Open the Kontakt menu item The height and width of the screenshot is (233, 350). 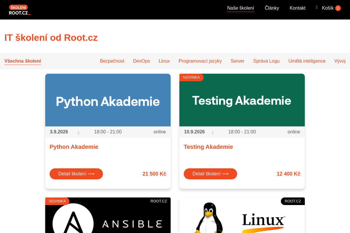click(297, 8)
